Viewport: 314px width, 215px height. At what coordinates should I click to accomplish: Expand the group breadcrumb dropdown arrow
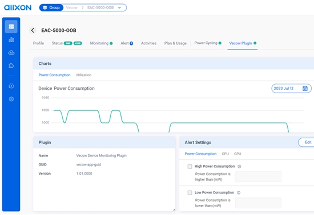coord(119,8)
